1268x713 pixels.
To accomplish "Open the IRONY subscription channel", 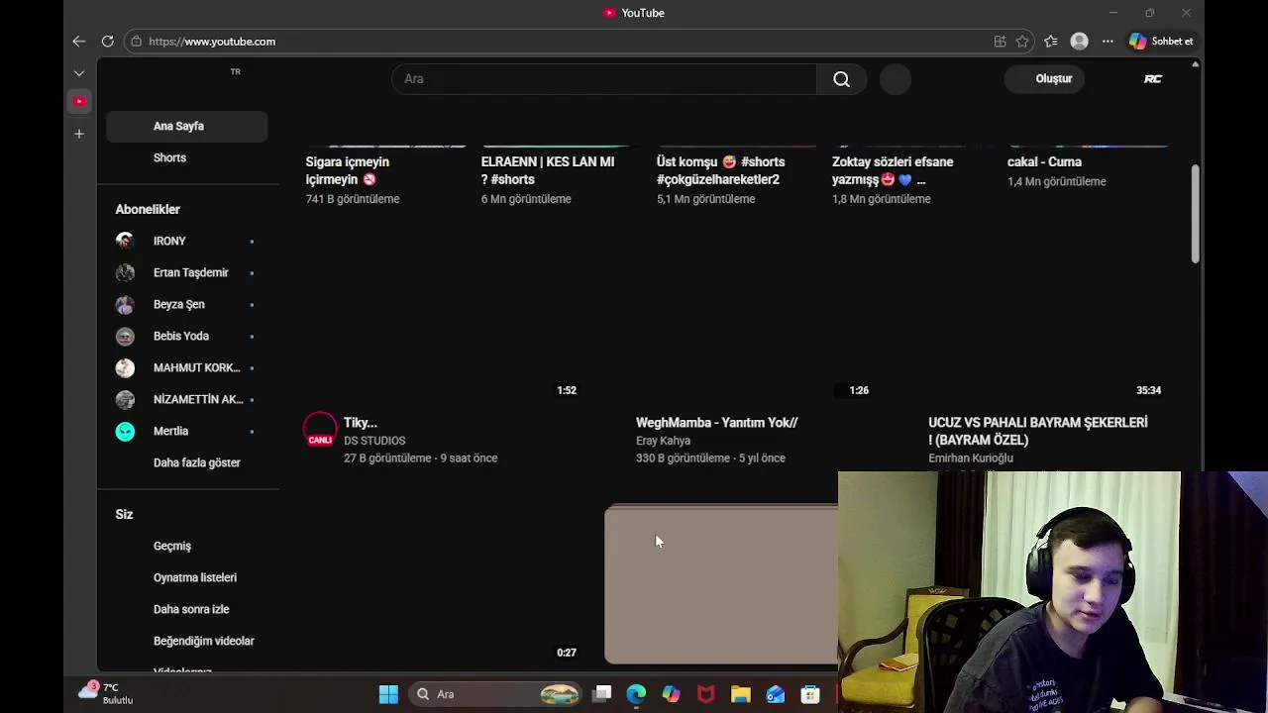I will pyautogui.click(x=186, y=241).
